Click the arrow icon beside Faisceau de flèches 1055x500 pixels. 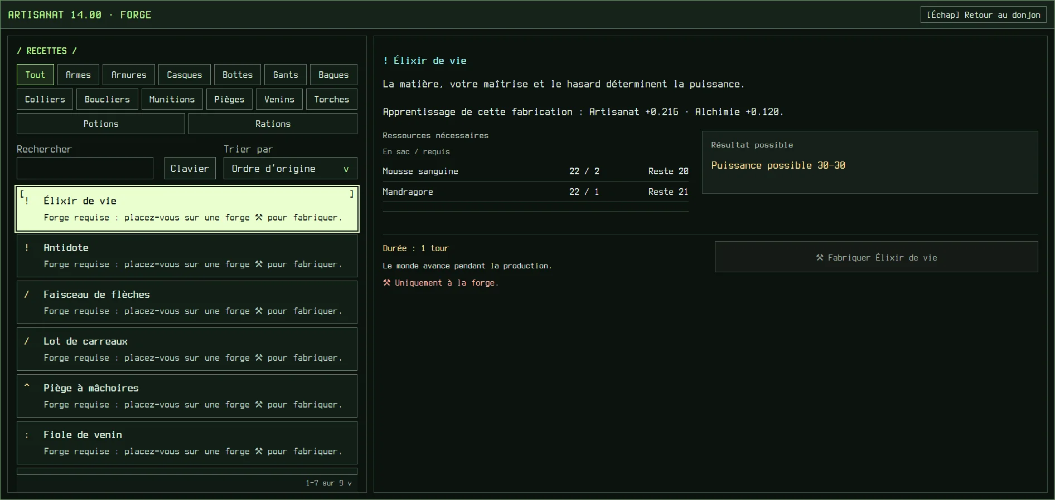(x=27, y=295)
